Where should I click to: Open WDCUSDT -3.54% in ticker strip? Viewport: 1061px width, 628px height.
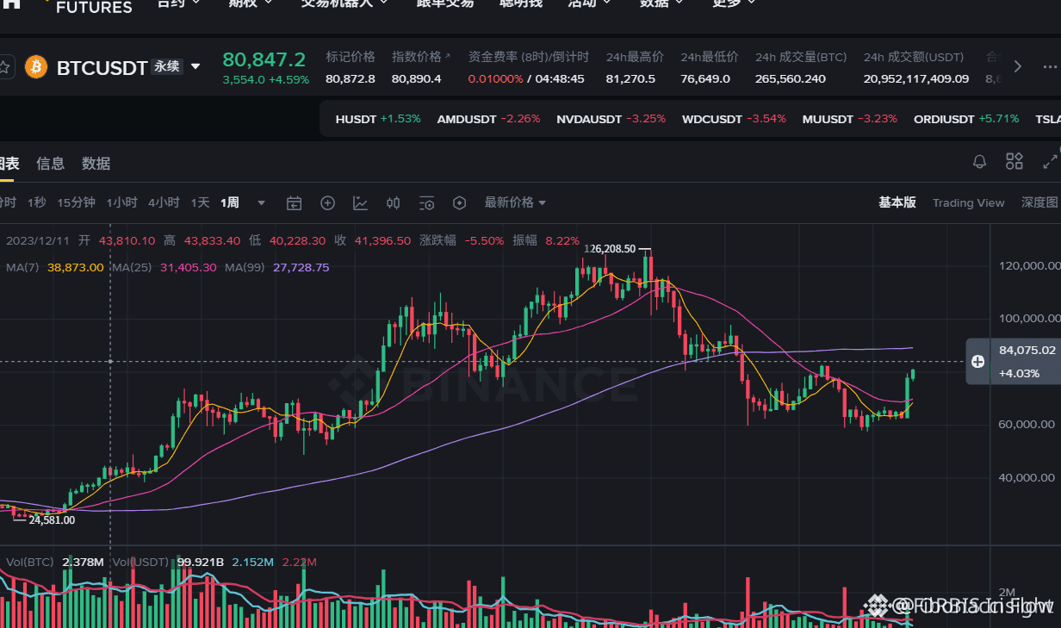click(x=734, y=119)
